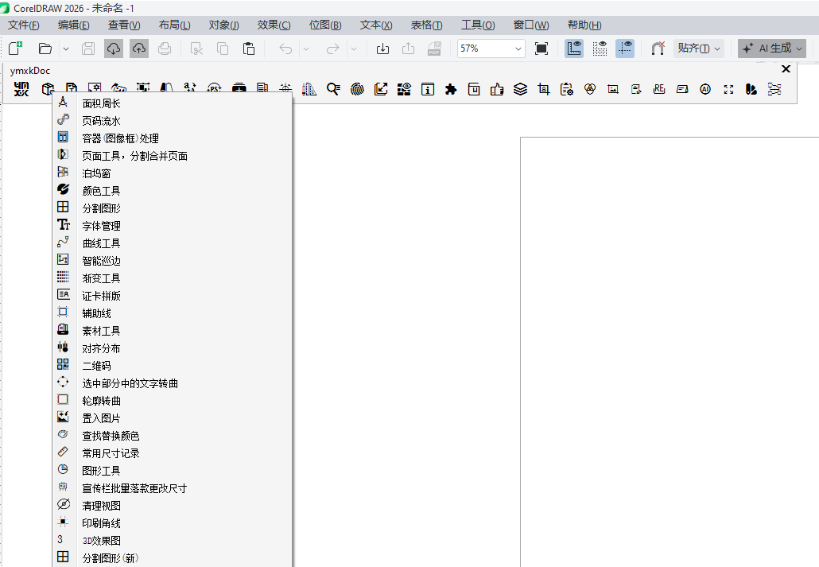819x567 pixels.
Task: Toggle the show guidelines button
Action: (625, 49)
